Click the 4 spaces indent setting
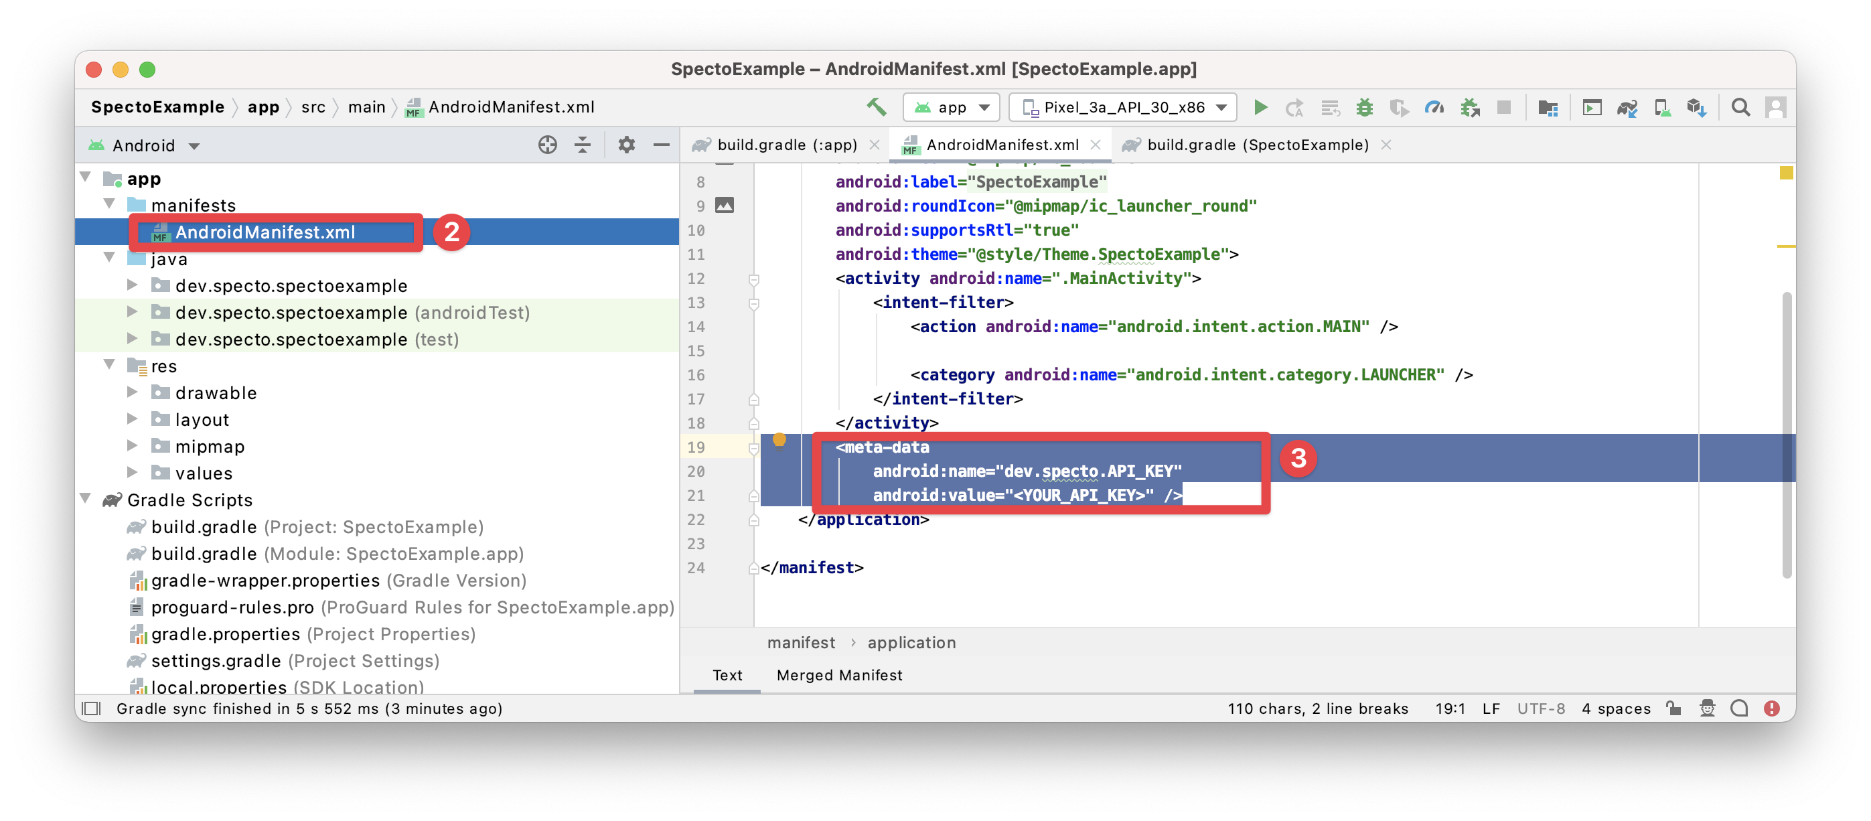 coord(1616,708)
